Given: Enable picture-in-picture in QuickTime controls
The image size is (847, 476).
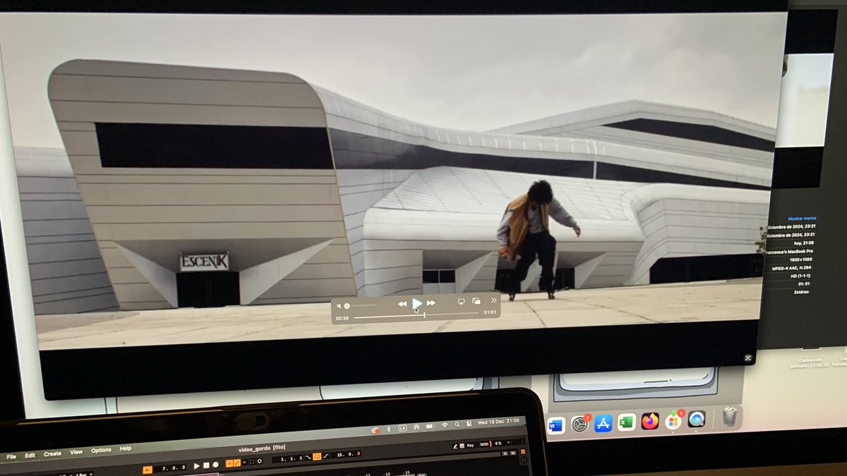Looking at the screenshot, I should (476, 301).
